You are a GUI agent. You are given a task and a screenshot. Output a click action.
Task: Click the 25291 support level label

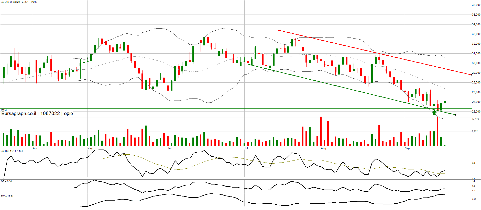(x=4, y=110)
